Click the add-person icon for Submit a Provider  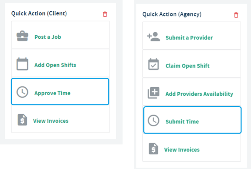[x=153, y=37]
